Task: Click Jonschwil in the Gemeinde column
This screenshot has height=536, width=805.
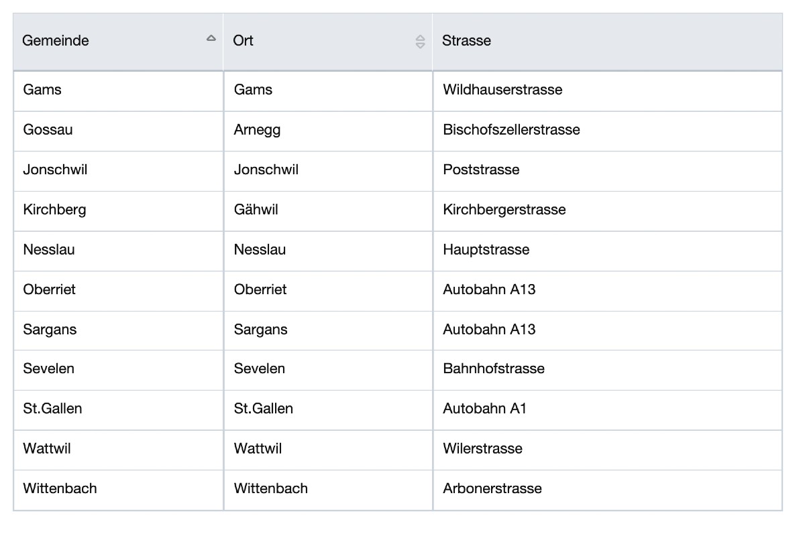Action: (55, 170)
